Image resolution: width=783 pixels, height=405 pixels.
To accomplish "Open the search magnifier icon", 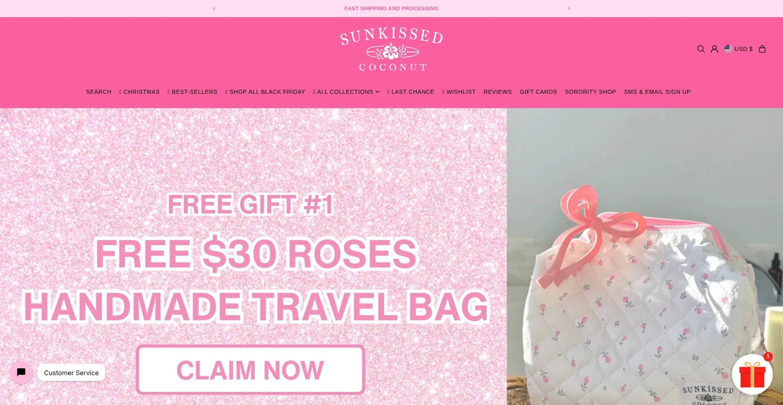I will [701, 49].
